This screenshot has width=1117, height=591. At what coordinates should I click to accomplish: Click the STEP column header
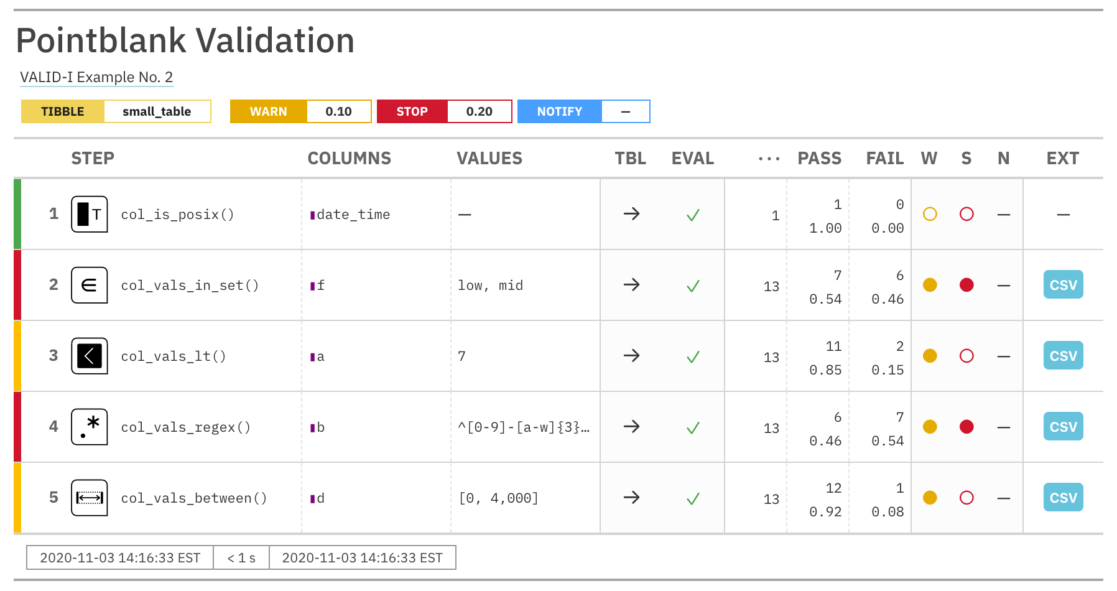coord(93,159)
